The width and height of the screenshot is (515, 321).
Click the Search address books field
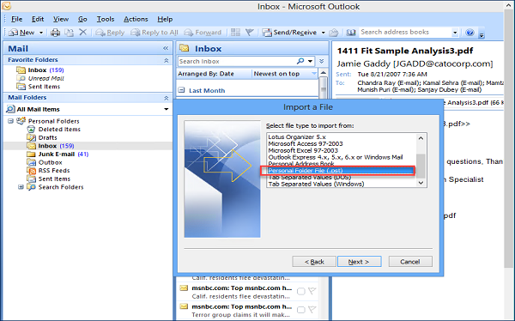tap(405, 33)
